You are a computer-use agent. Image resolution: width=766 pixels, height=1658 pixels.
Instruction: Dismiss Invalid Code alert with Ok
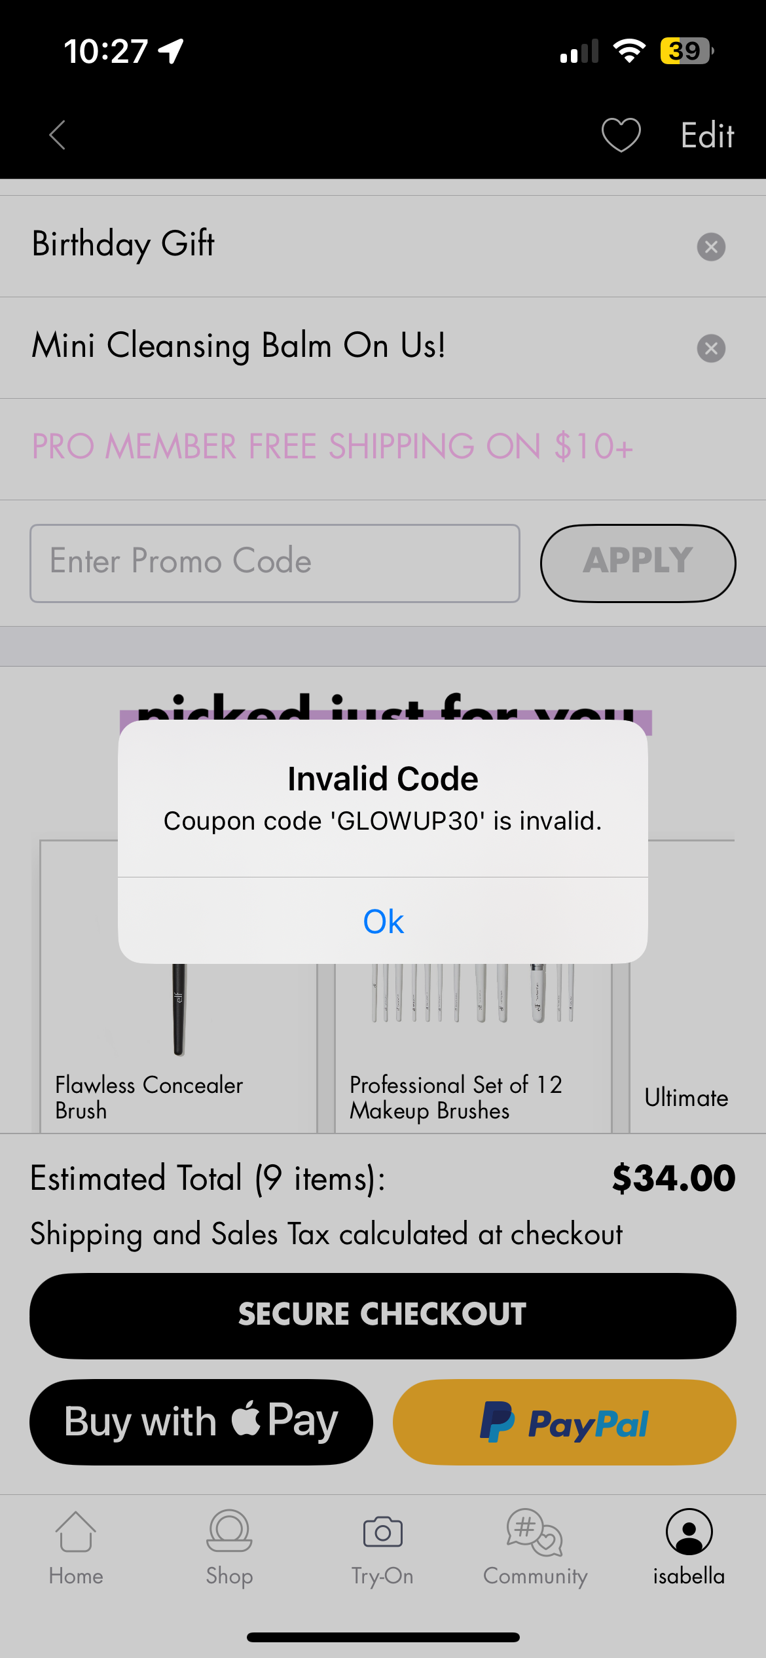pyautogui.click(x=383, y=921)
